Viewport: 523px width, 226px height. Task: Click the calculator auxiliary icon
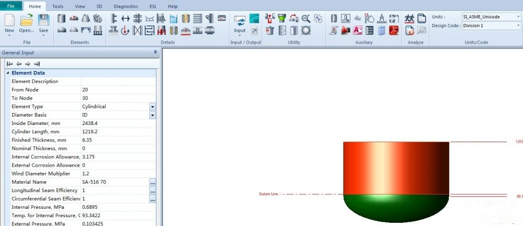382,31
